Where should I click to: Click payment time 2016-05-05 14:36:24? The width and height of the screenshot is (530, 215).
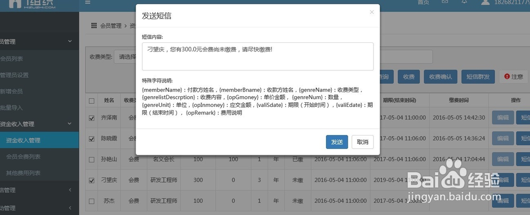pyautogui.click(x=459, y=138)
